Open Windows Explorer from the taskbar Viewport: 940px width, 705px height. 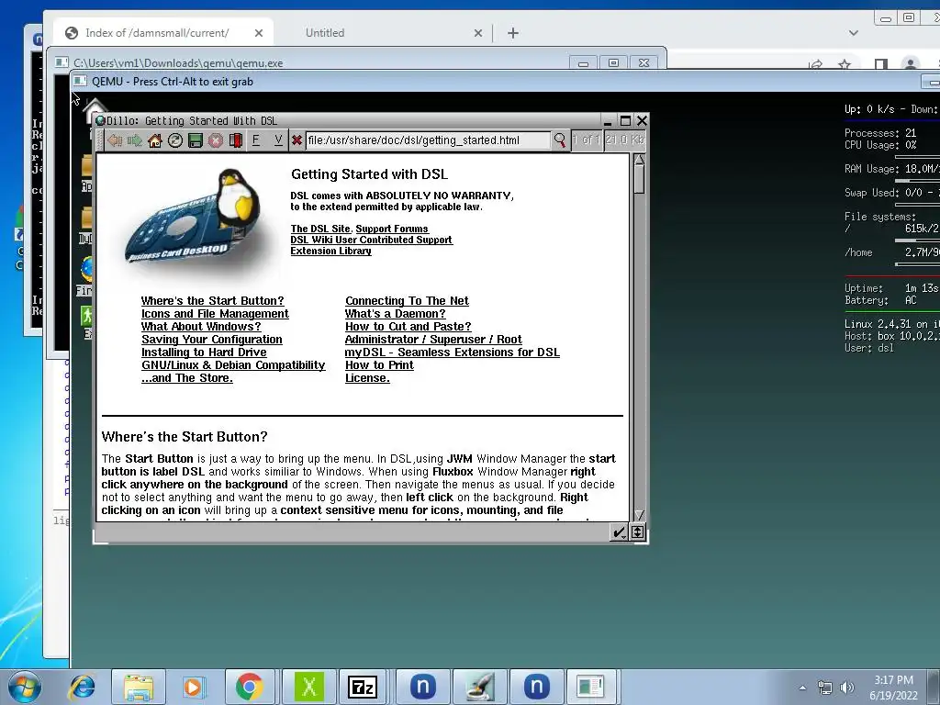coord(139,687)
